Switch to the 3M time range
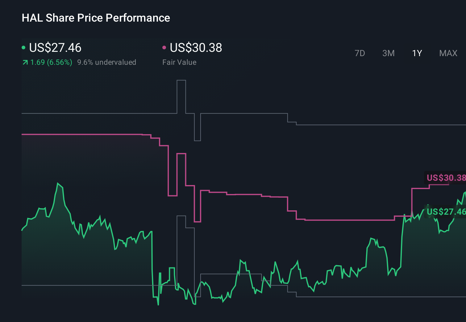 (388, 53)
